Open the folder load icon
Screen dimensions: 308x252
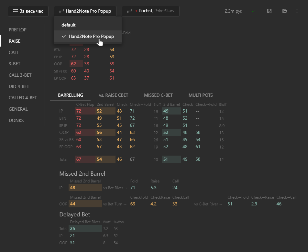(285, 11)
